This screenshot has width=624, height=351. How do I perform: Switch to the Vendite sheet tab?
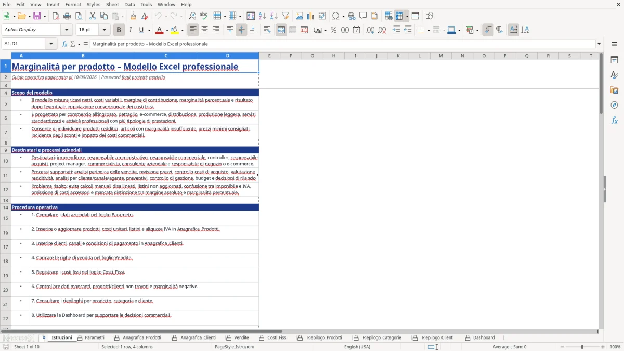click(241, 338)
